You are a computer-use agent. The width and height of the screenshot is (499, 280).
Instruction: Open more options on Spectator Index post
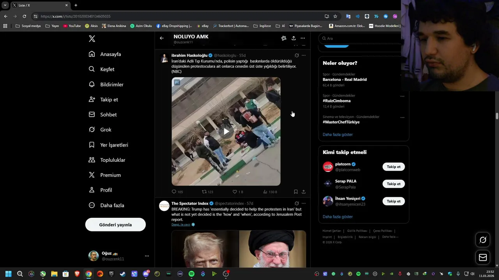(304, 203)
